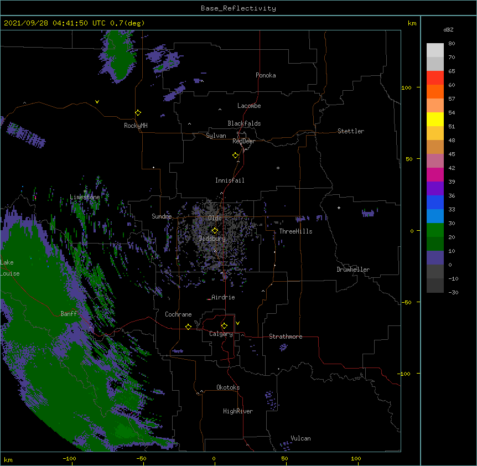Click the Strathmore label
The image size is (477, 466).
click(x=286, y=336)
